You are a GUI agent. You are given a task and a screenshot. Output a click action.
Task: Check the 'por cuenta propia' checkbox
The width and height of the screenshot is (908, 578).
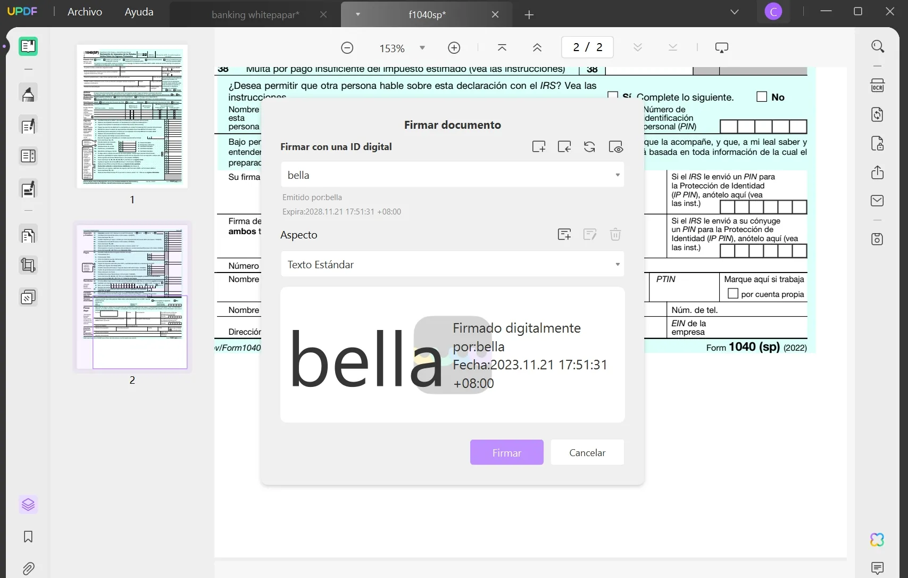click(x=733, y=293)
